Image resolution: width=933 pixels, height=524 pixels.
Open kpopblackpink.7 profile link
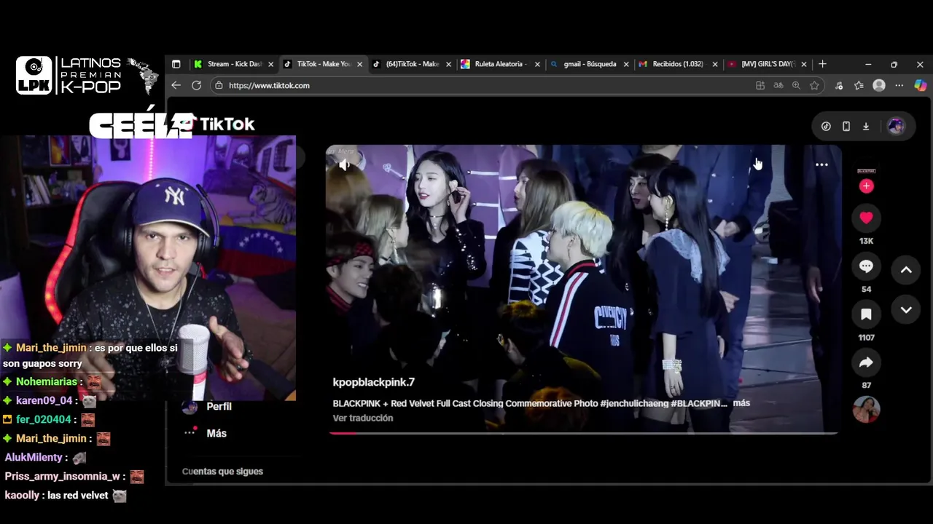[x=373, y=382]
